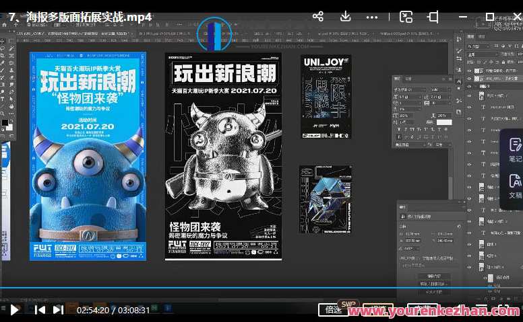
Task: Open the font family dropdown in Character panel
Action: pyautogui.click(x=410, y=89)
